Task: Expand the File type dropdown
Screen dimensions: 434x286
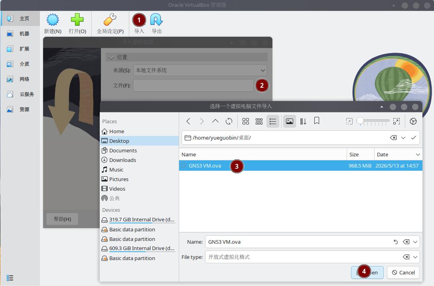Action: [x=415, y=257]
